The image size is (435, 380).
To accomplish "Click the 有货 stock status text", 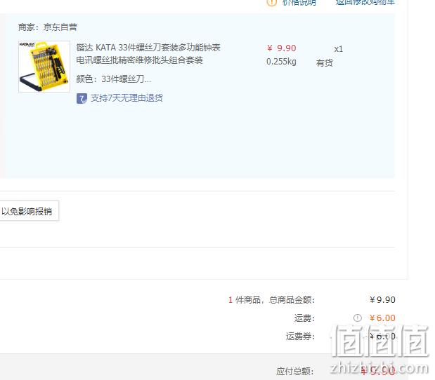I will 324,63.
